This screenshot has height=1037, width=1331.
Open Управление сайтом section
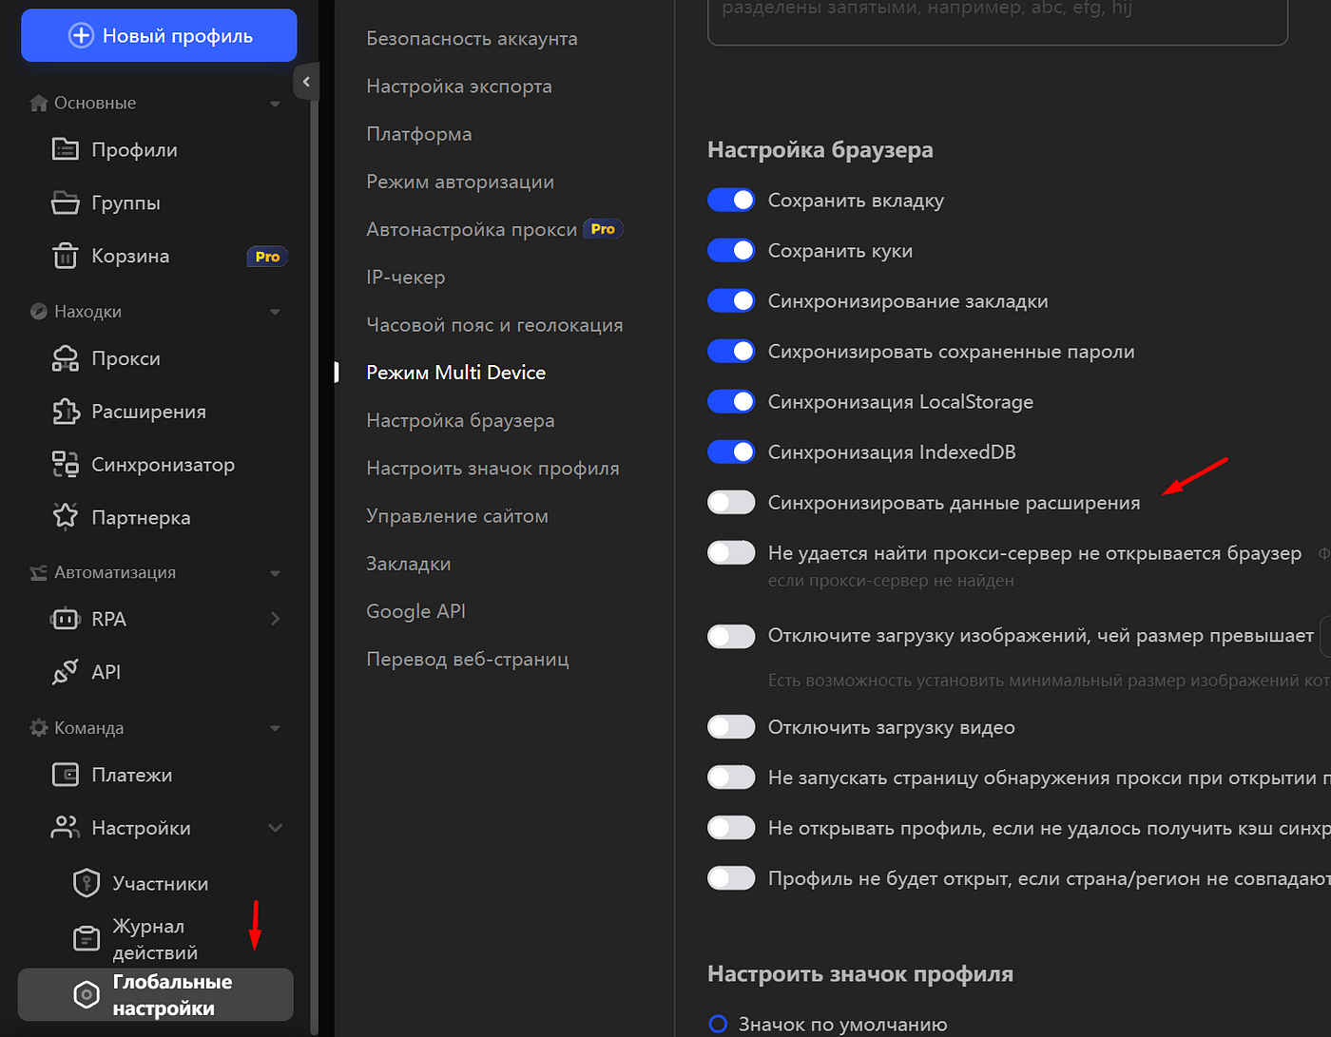(x=457, y=516)
